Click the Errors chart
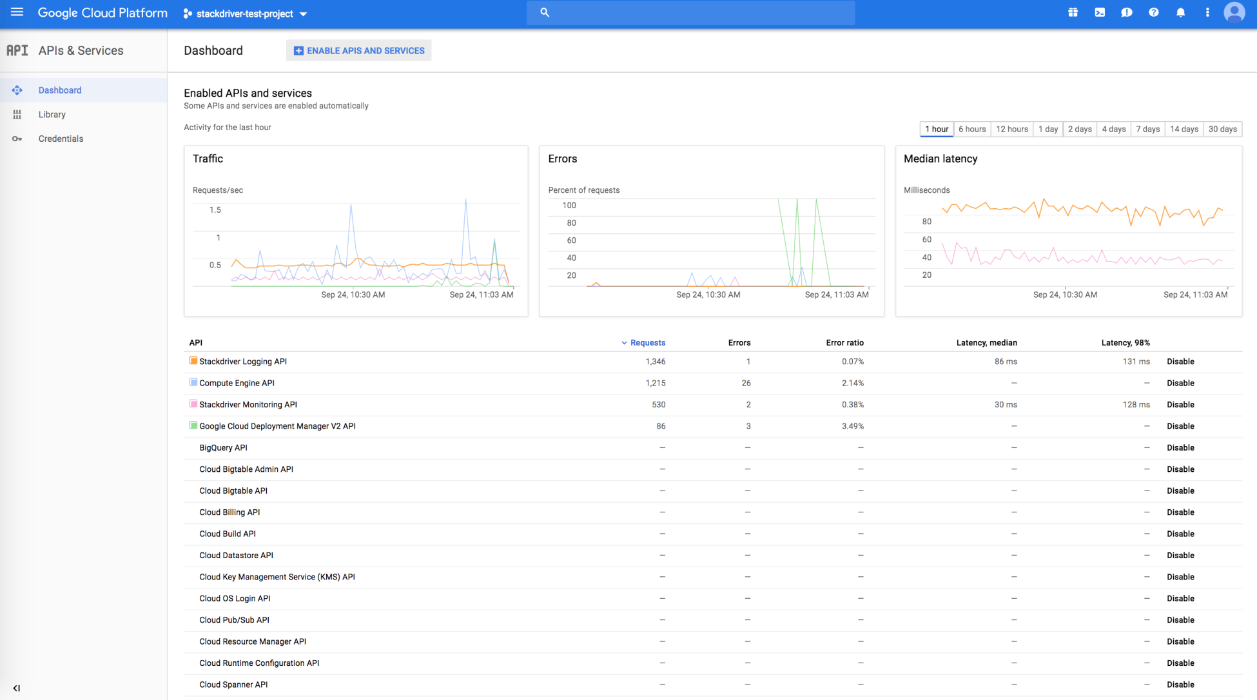Viewport: 1257px width, 700px height. point(712,231)
